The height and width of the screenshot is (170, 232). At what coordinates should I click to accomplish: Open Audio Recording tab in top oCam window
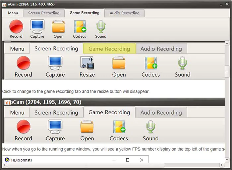[x=125, y=13]
